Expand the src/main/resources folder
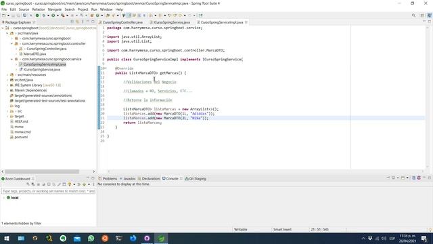 [x=7, y=75]
